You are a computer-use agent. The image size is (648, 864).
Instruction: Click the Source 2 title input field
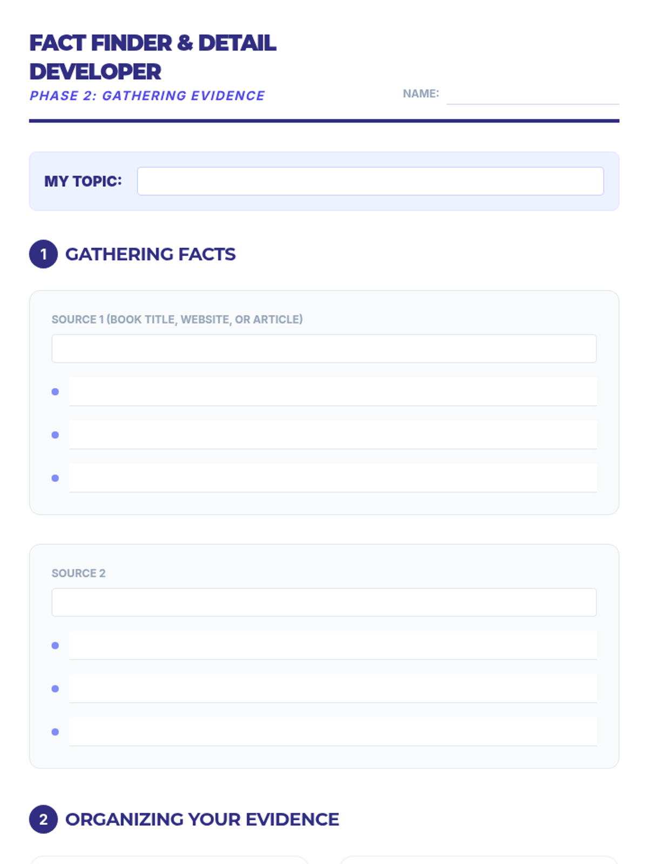324,603
